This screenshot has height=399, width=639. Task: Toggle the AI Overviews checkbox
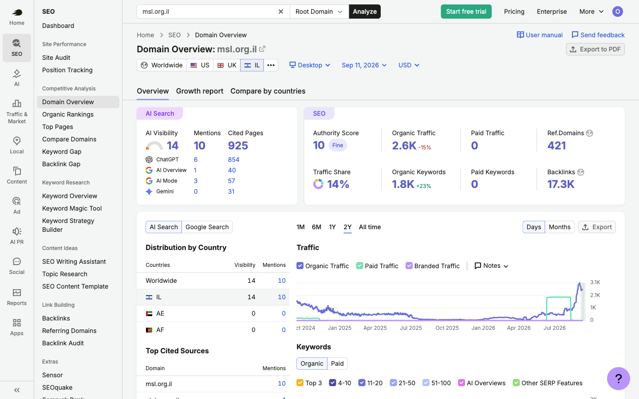[461, 383]
